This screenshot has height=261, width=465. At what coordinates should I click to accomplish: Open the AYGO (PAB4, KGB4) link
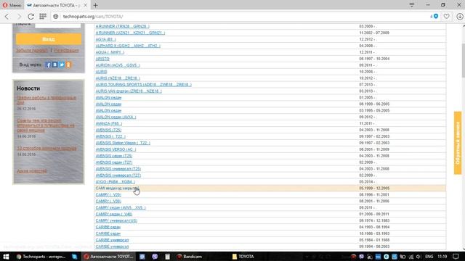tap(115, 182)
